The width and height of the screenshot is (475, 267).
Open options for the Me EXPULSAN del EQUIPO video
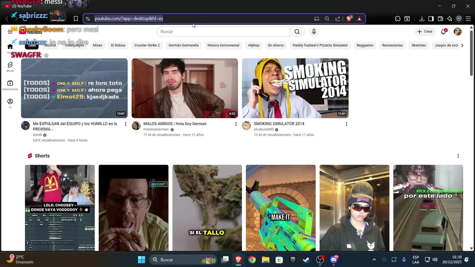[125, 124]
